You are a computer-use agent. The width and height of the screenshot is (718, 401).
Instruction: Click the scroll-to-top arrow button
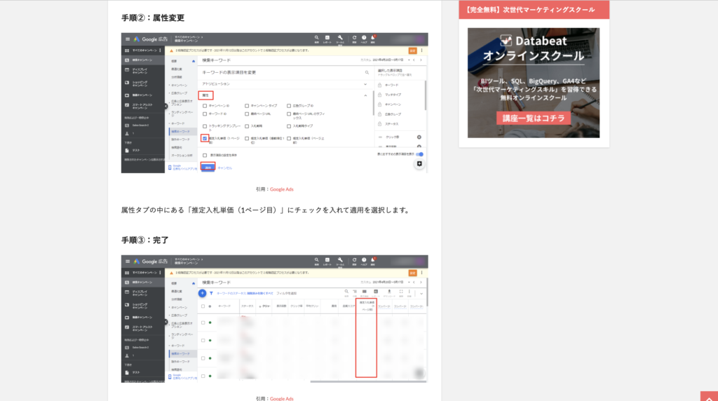point(709,396)
